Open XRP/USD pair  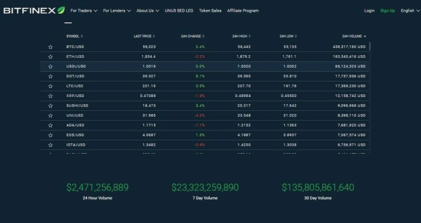point(75,96)
